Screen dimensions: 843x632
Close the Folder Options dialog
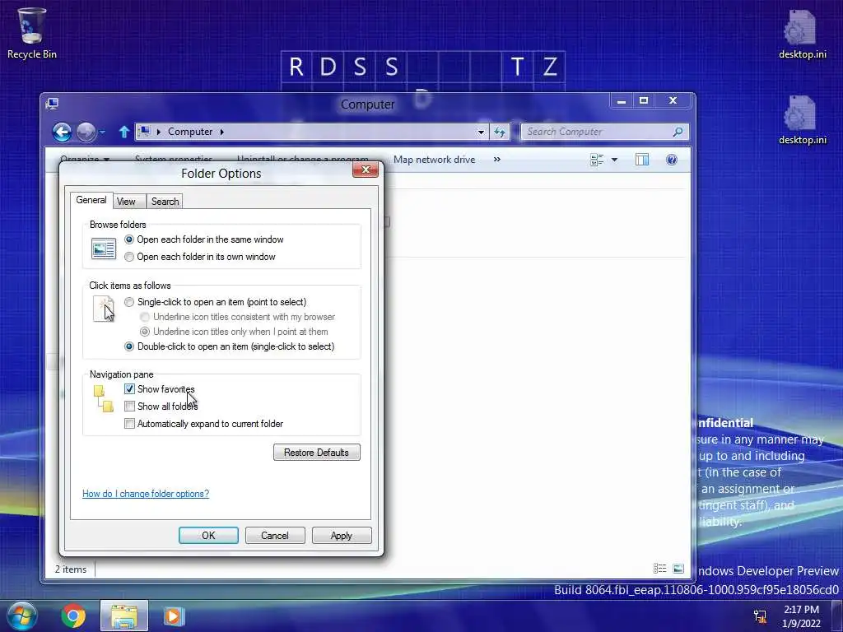pyautogui.click(x=366, y=170)
